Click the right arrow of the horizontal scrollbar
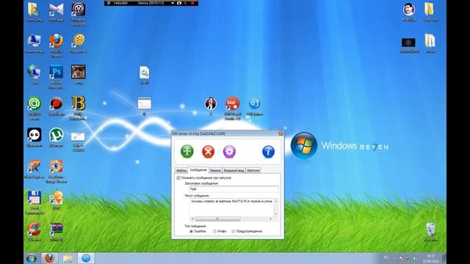The height and width of the screenshot is (264, 470). [271, 219]
